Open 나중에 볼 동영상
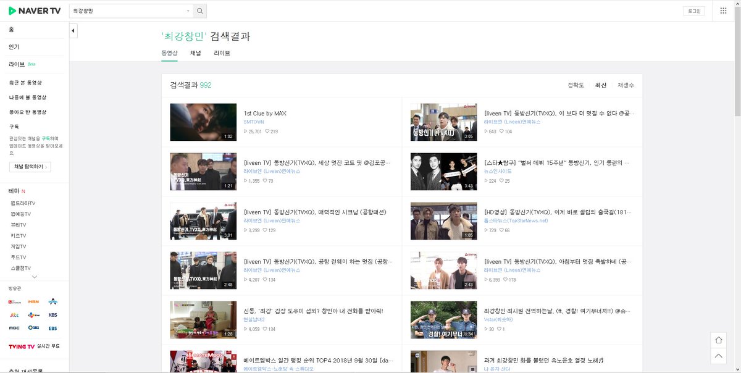Image resolution: width=741 pixels, height=373 pixels. click(x=28, y=98)
